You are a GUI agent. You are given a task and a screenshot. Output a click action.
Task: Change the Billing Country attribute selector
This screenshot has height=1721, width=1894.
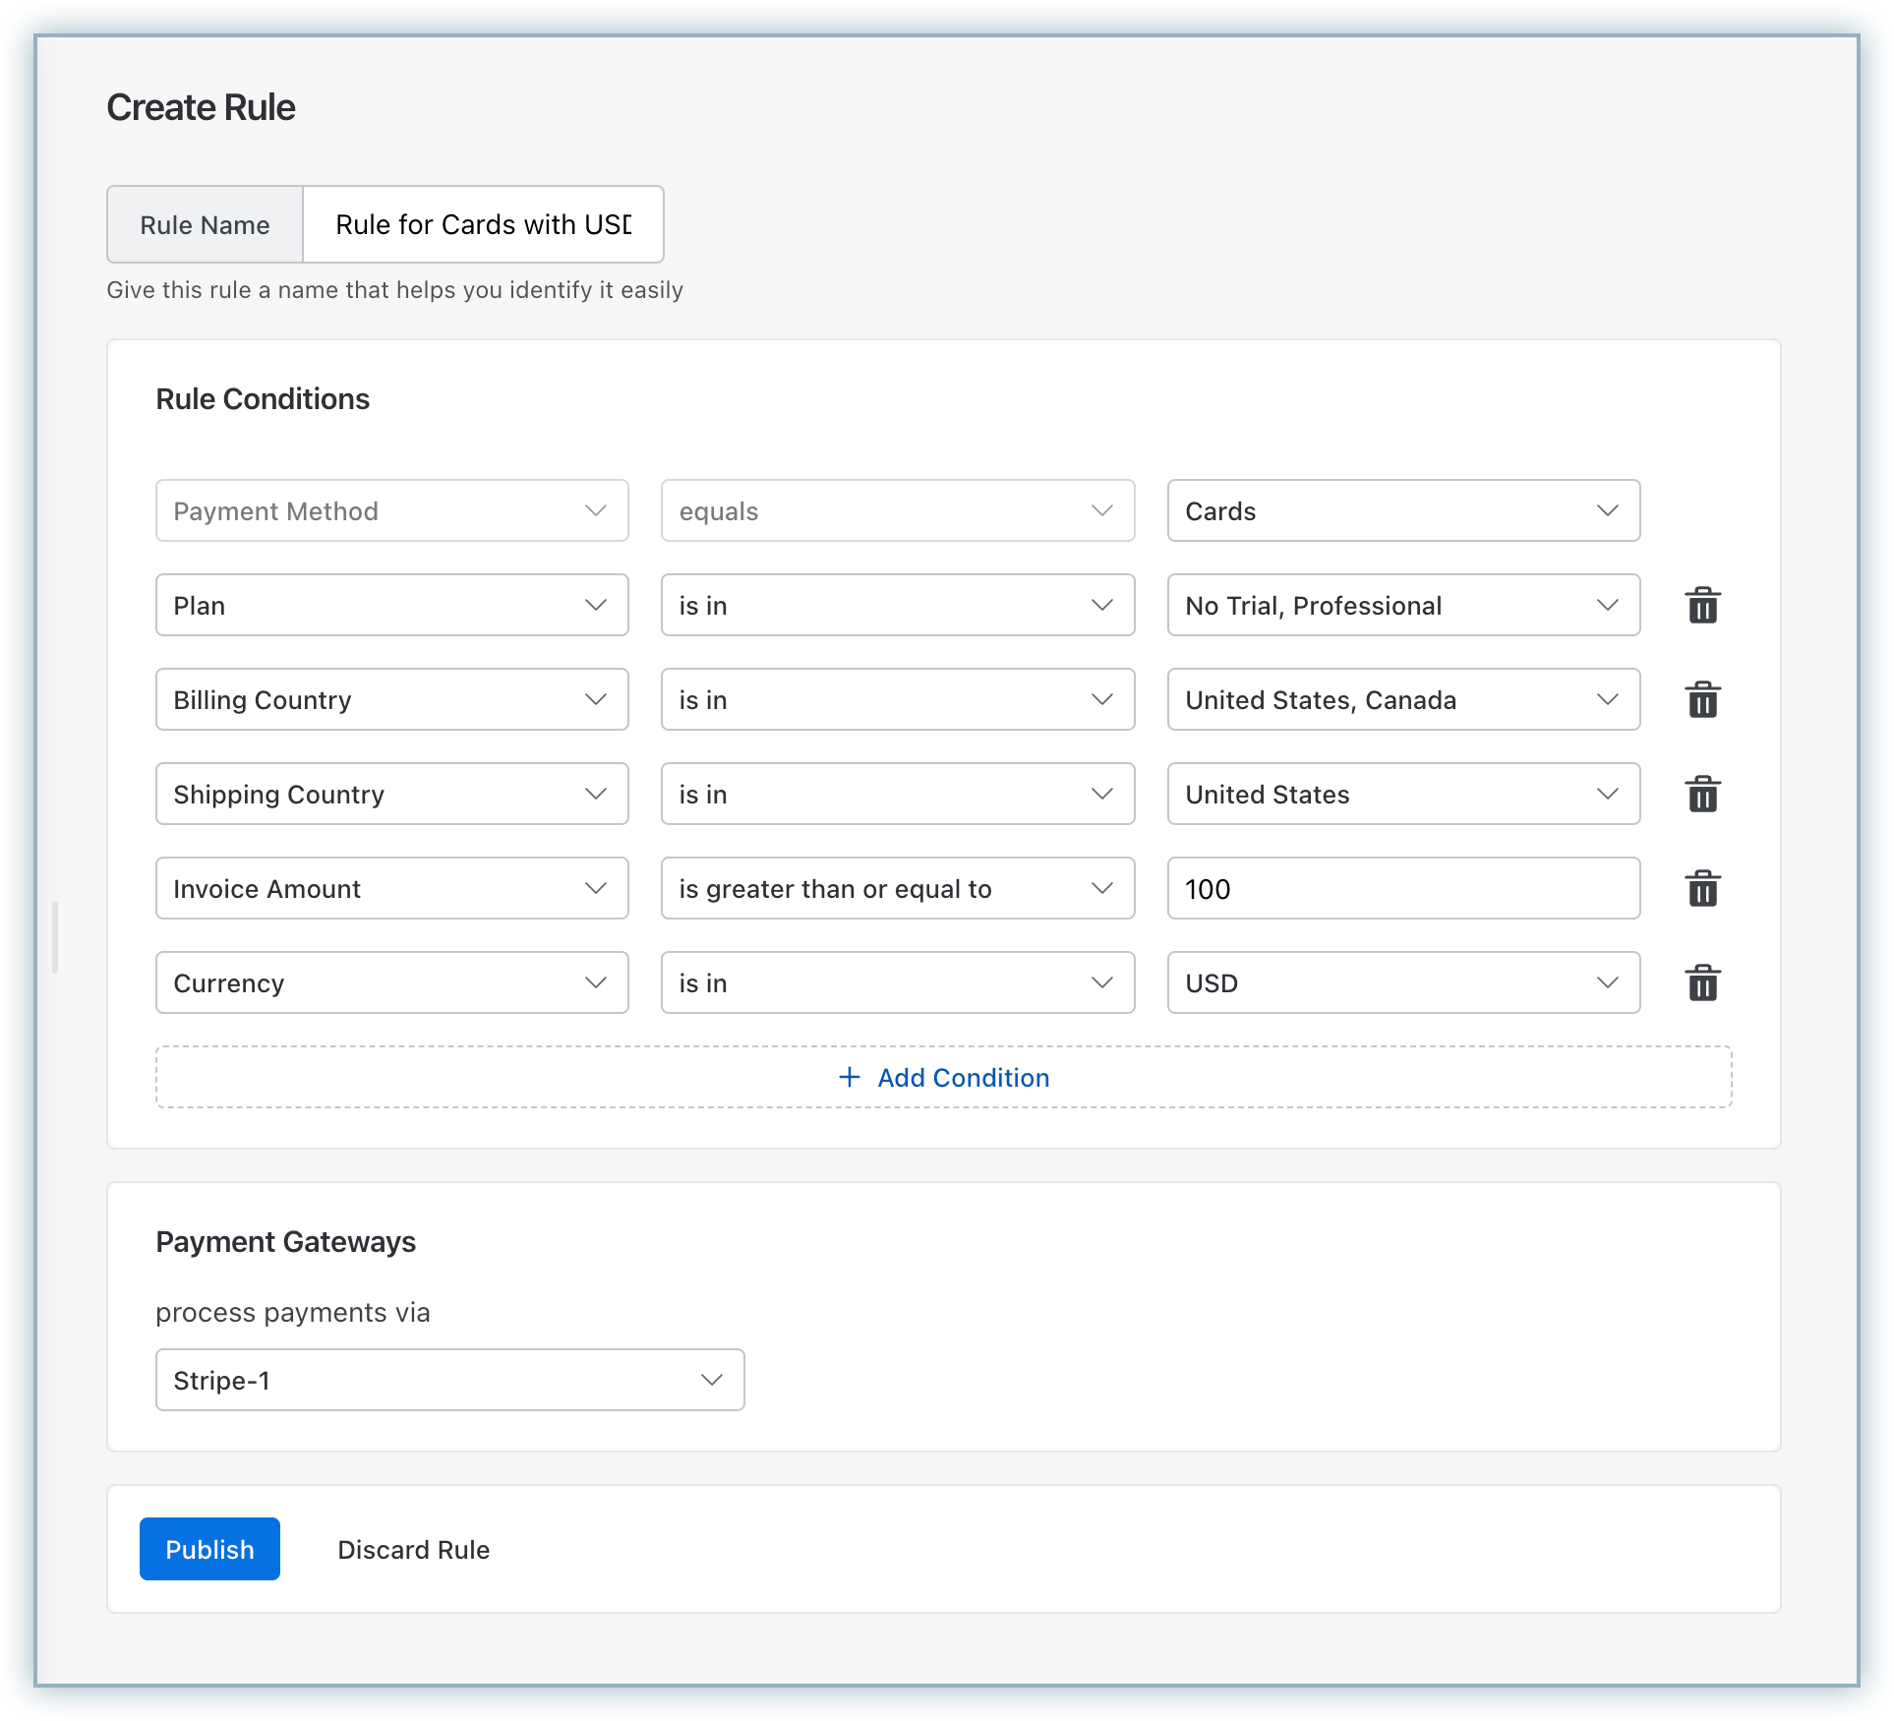coord(391,699)
